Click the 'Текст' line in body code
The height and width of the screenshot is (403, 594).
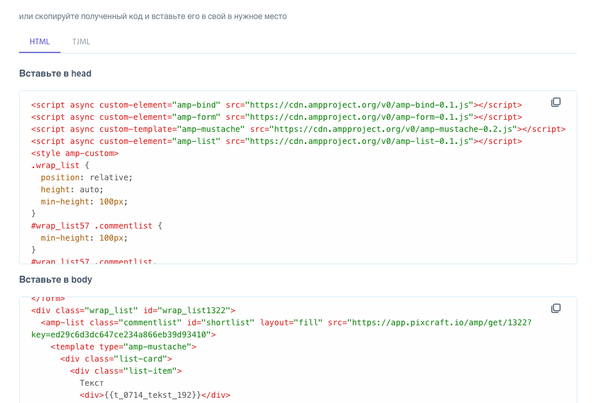(x=92, y=383)
